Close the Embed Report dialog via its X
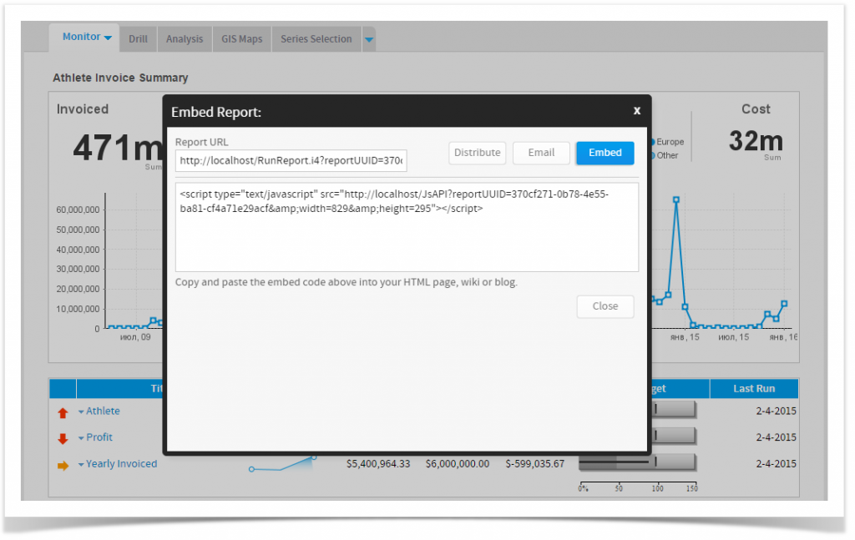Screen dimensions: 855x540 636,109
